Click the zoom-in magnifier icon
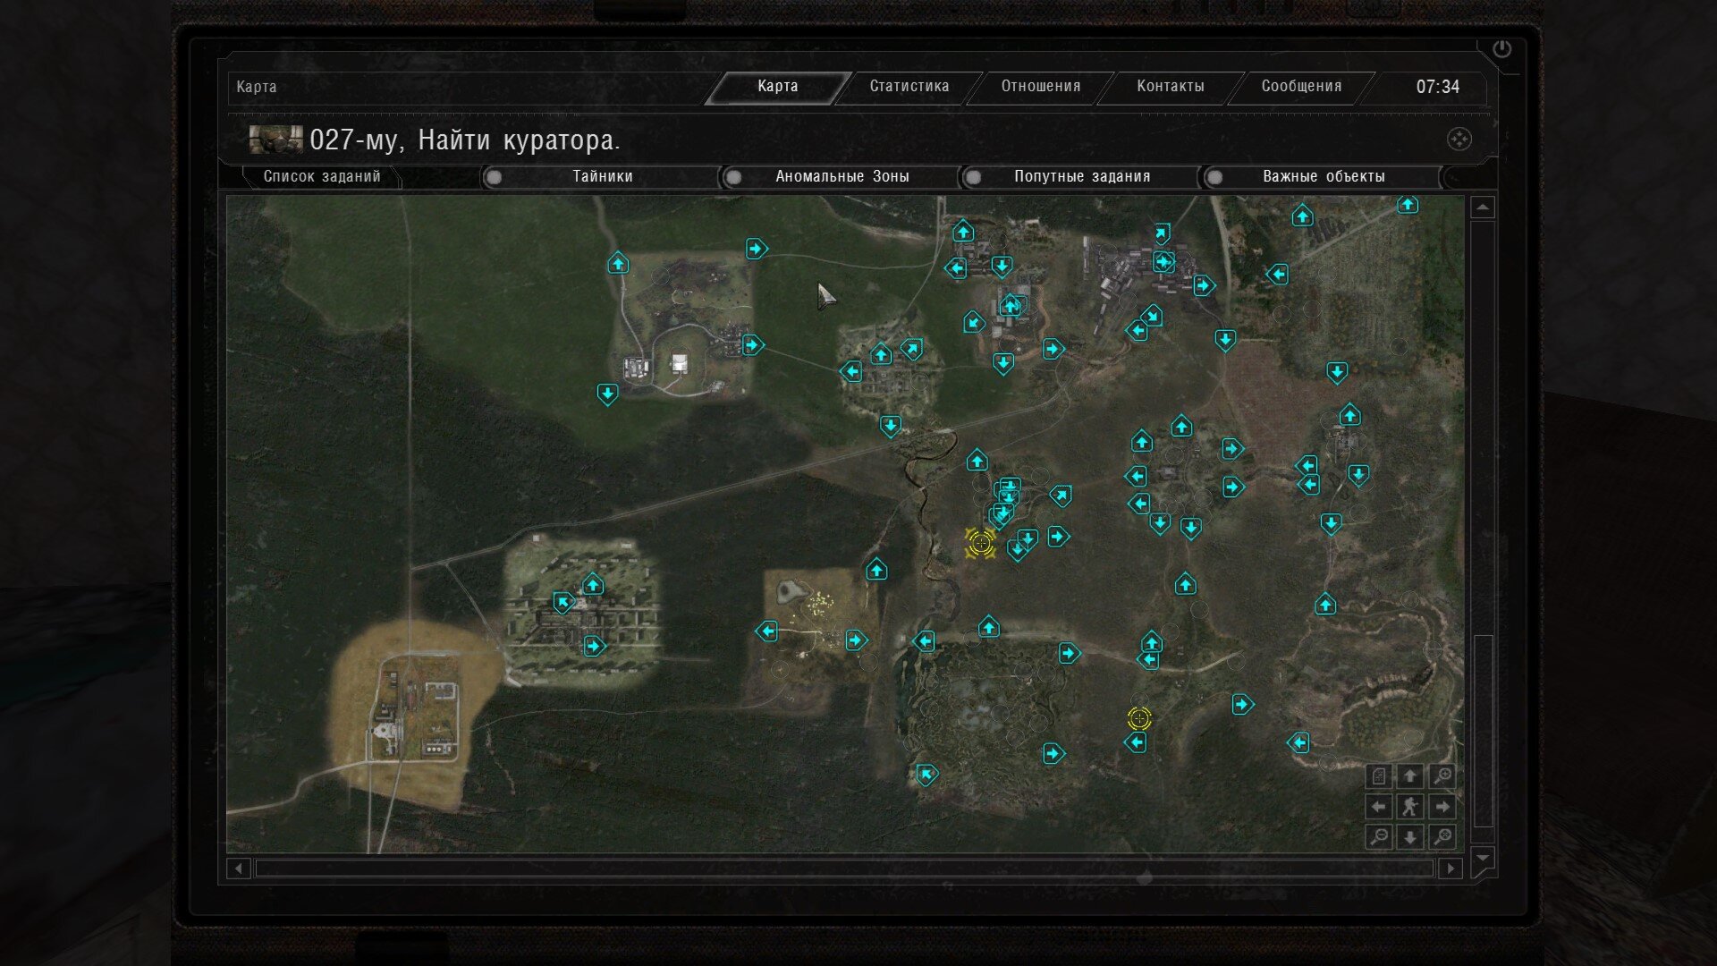This screenshot has width=1717, height=966. click(x=1442, y=776)
